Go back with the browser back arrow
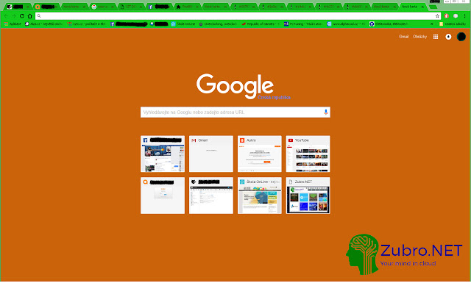Viewport: 471px width, 294px height. (6, 16)
